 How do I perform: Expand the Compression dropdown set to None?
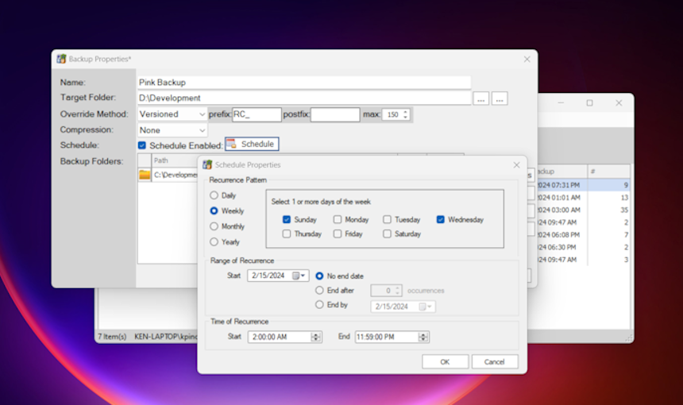point(172,130)
